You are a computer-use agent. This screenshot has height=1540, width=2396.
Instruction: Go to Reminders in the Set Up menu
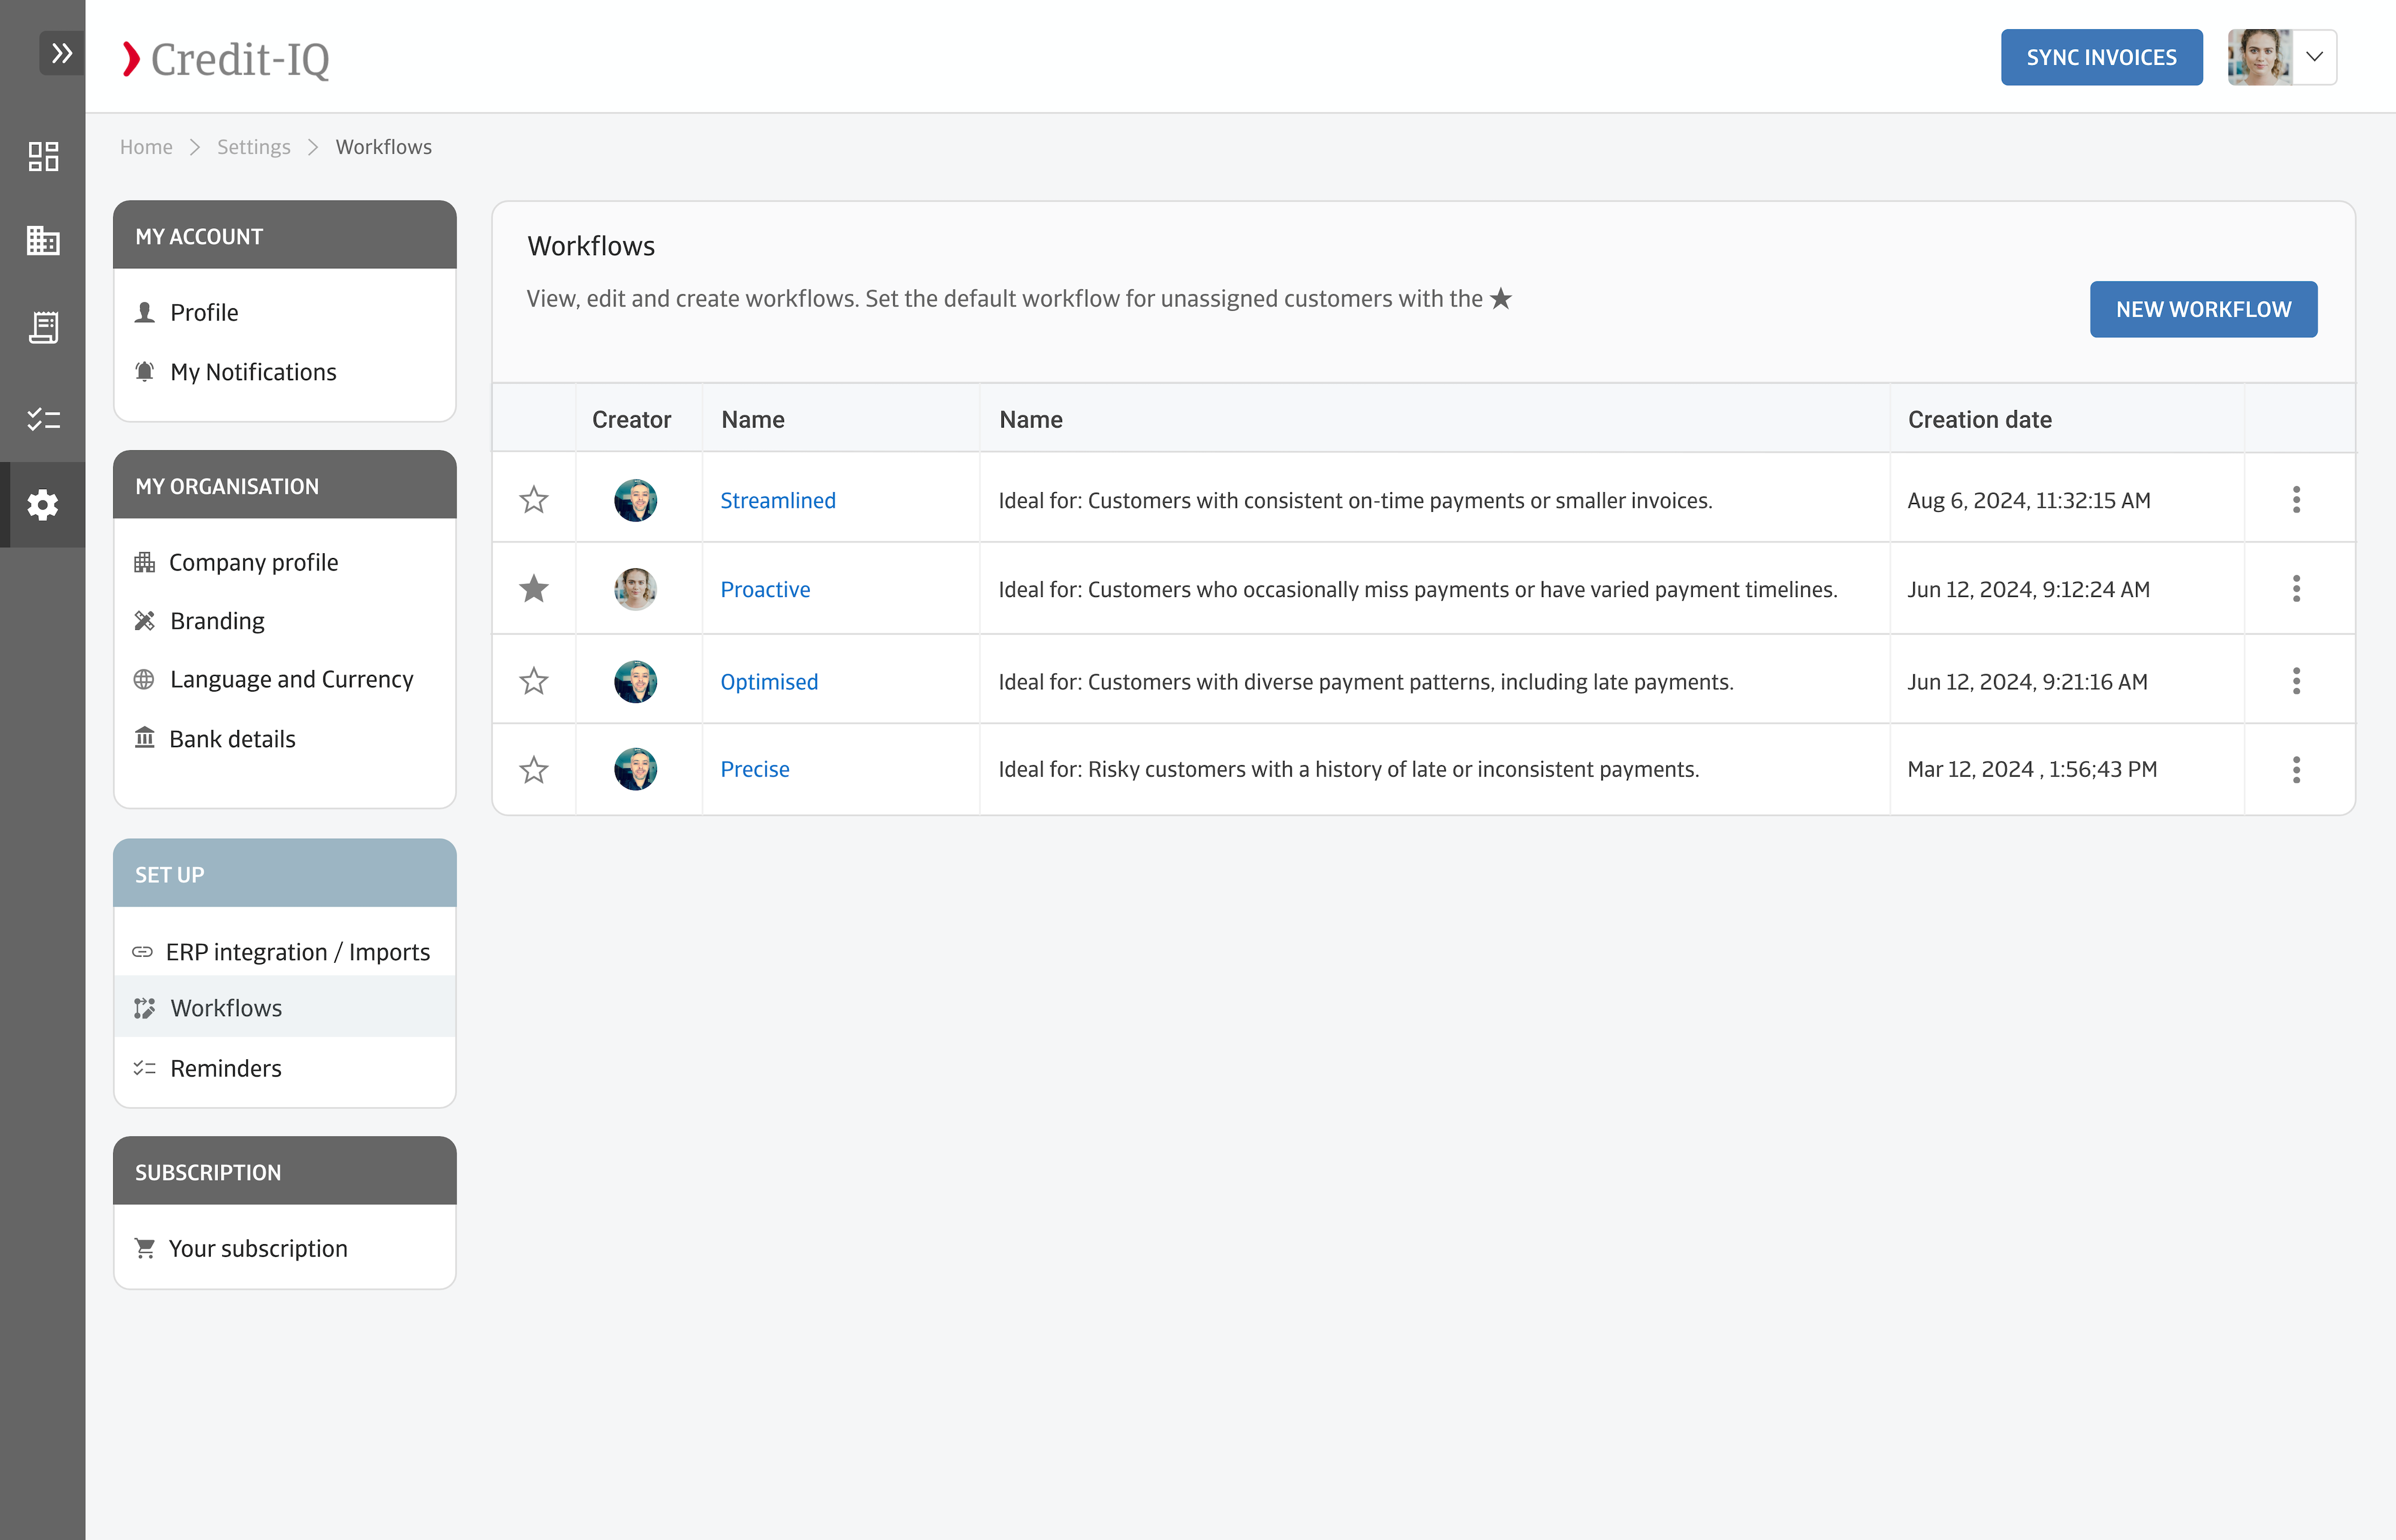[225, 1068]
